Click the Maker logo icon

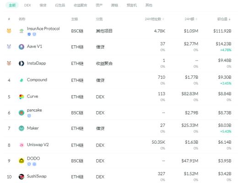22,129
